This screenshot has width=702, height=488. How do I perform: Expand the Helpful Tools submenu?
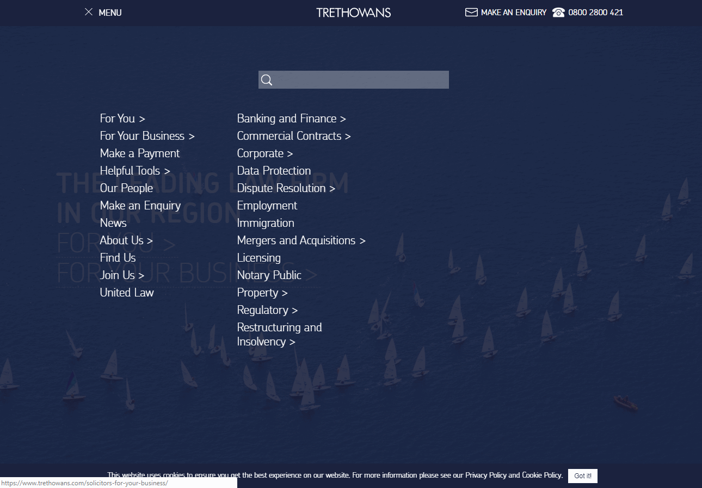point(135,171)
